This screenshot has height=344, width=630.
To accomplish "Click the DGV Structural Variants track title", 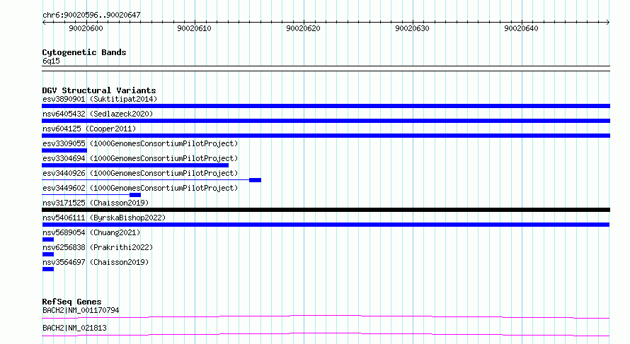I will pyautogui.click(x=99, y=90).
